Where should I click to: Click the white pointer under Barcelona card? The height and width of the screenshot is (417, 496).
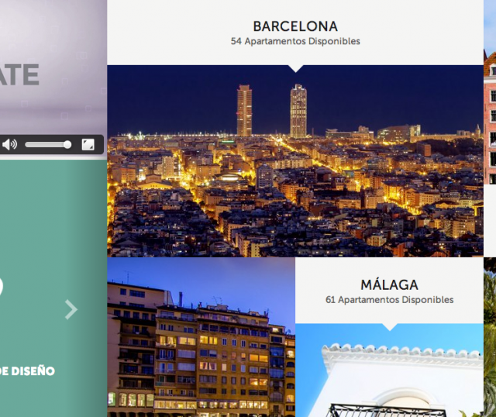tap(295, 69)
